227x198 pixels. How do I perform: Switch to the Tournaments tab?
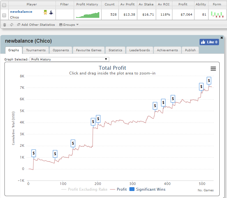pos(36,50)
